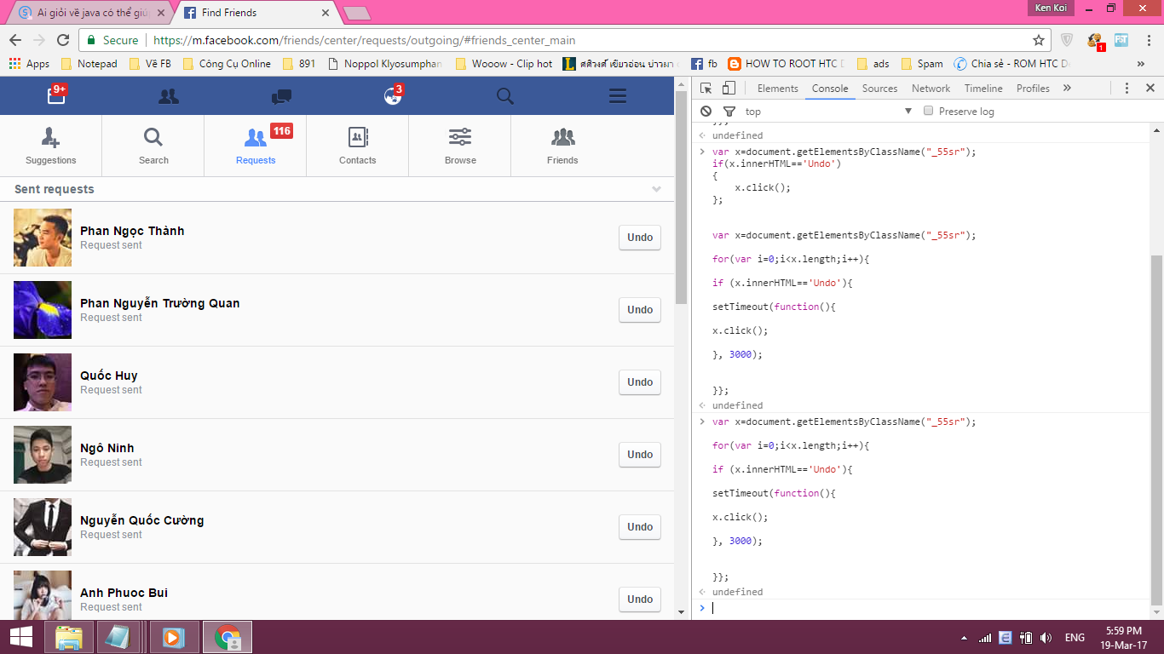Viewport: 1164px width, 654px height.
Task: Click the friend requests icon in header
Action: 169,96
